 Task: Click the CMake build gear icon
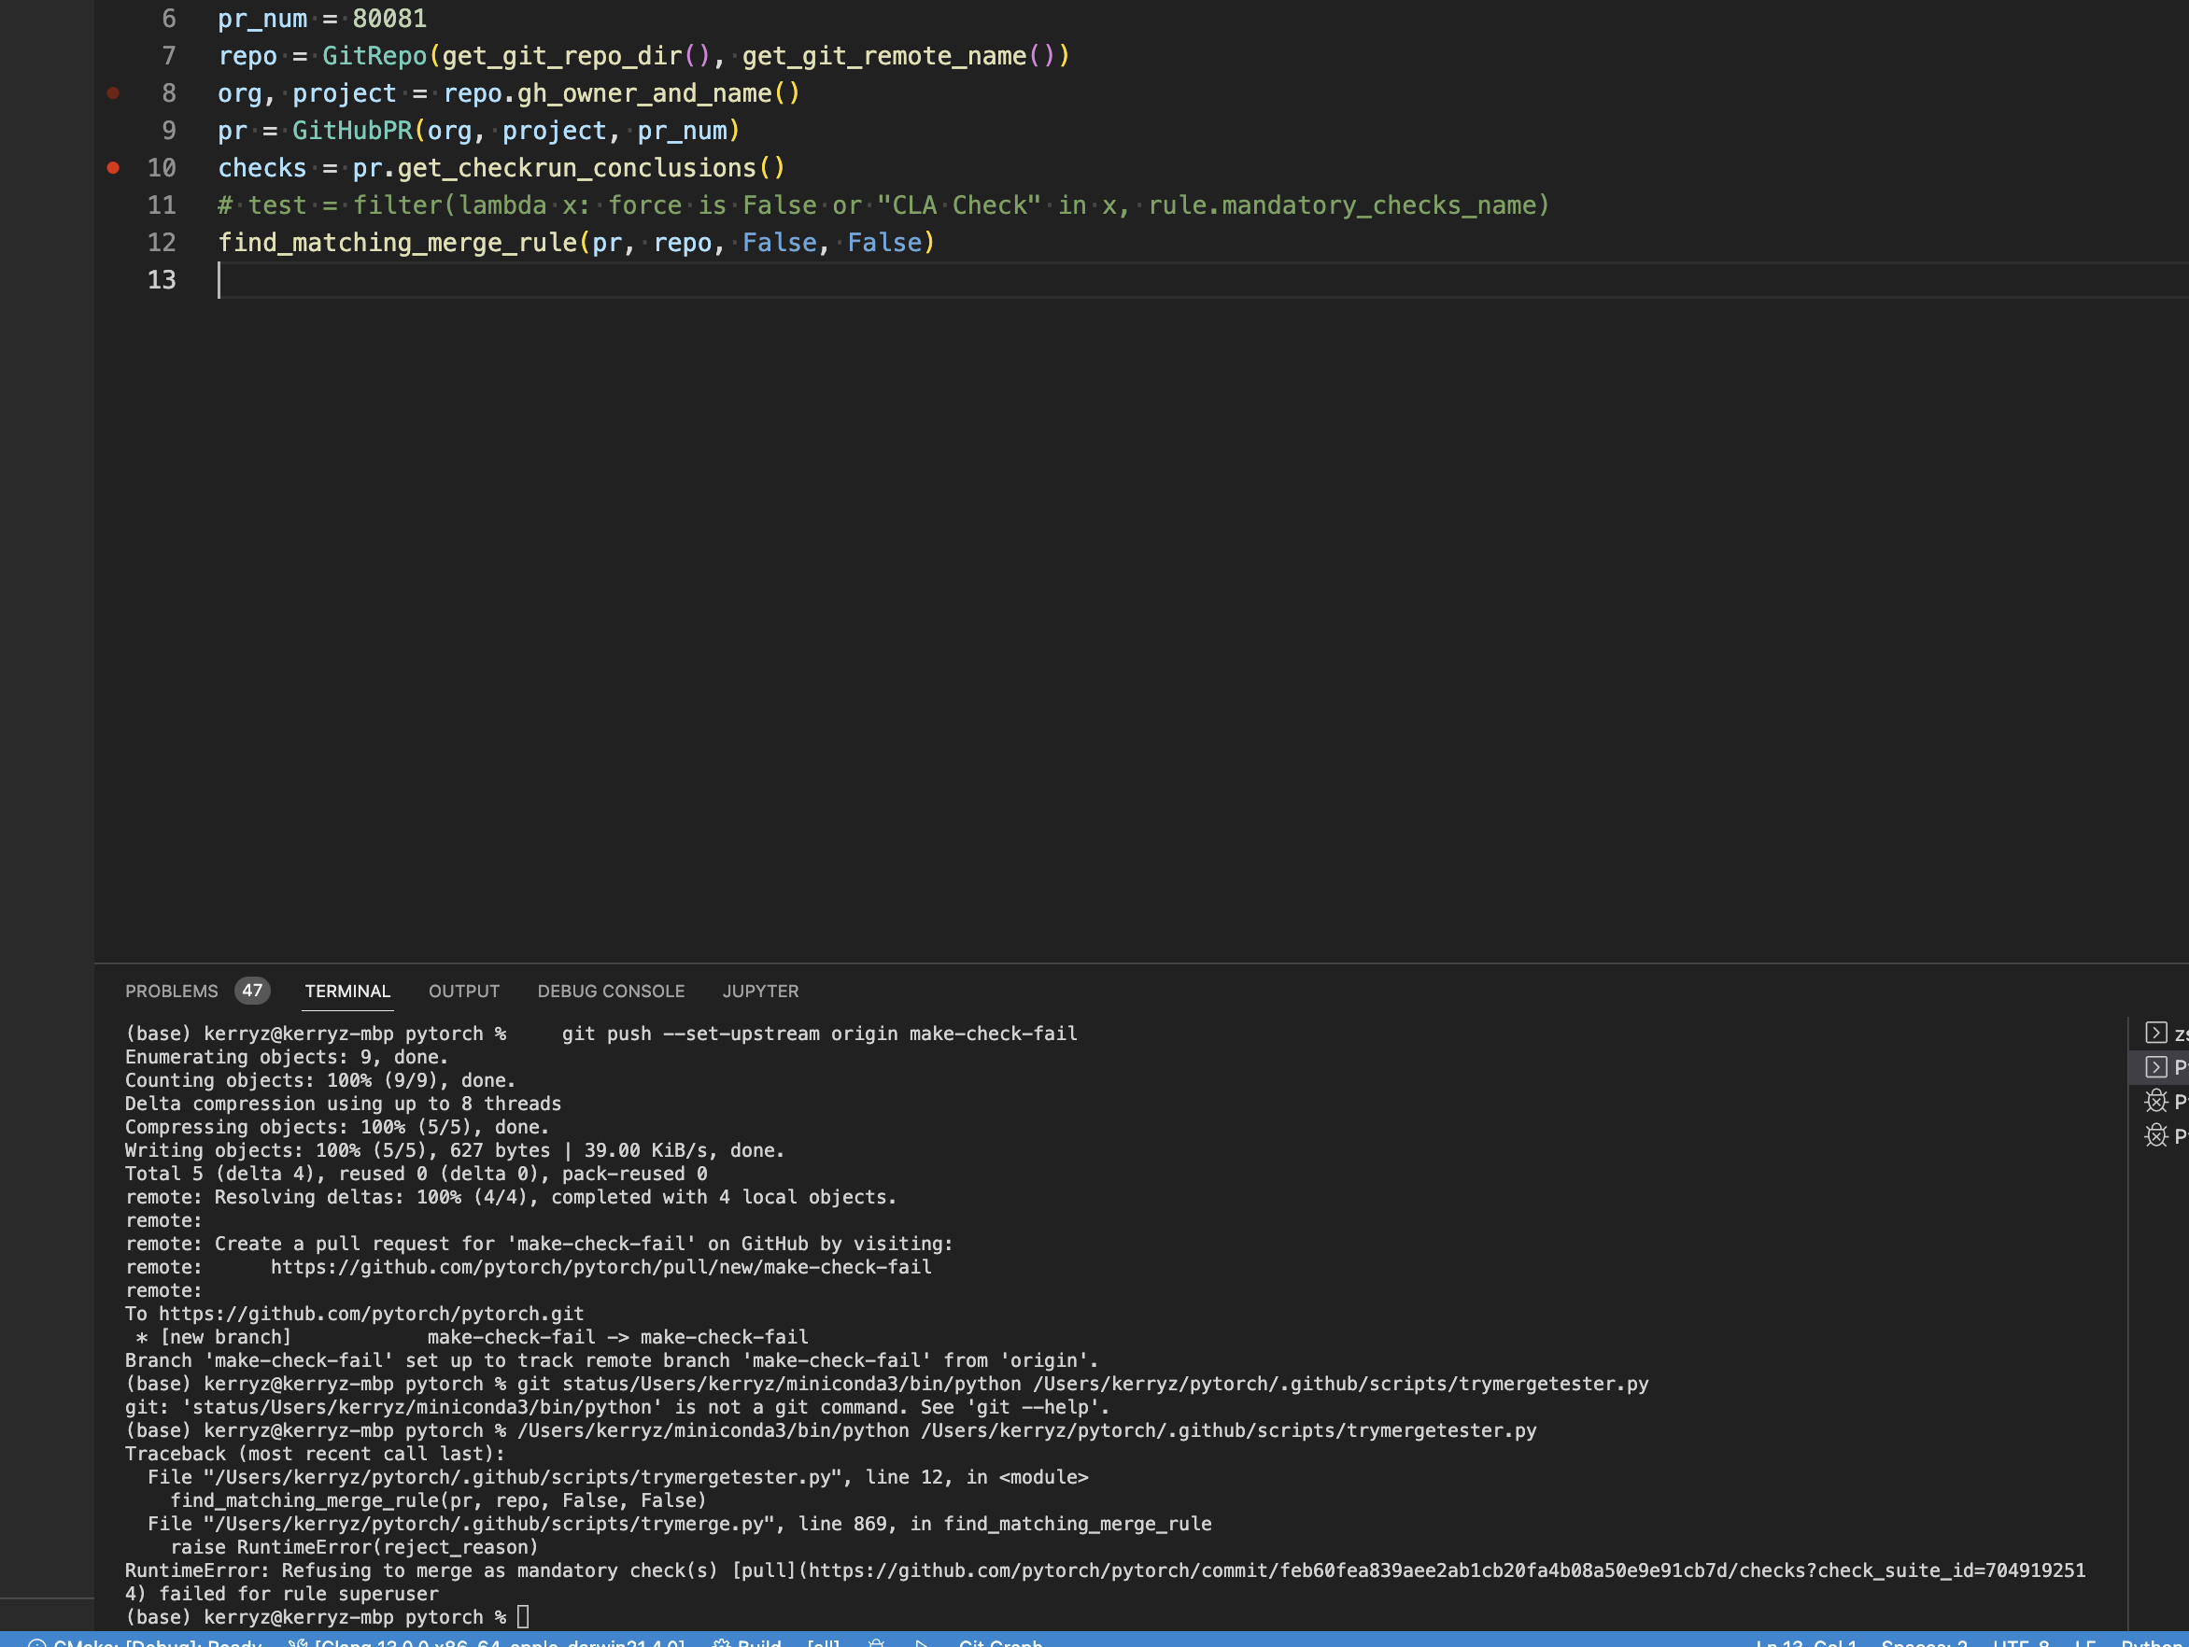pyautogui.click(x=723, y=1643)
